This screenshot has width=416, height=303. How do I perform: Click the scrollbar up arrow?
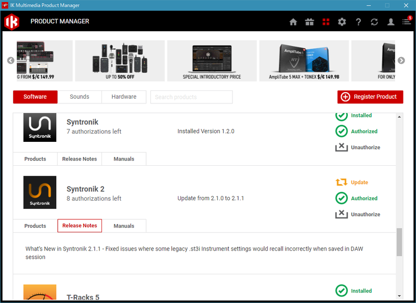click(399, 116)
